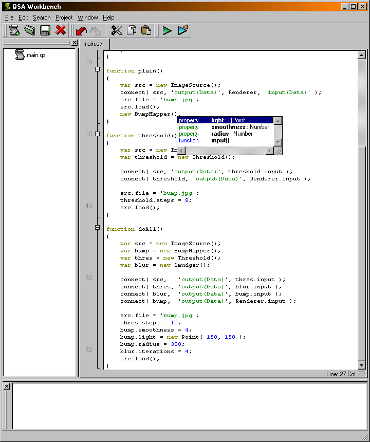
Task: Click the greyed Redo arrow icon
Action: click(96, 30)
